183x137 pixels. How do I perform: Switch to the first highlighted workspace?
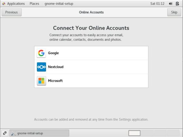(x=134, y=133)
